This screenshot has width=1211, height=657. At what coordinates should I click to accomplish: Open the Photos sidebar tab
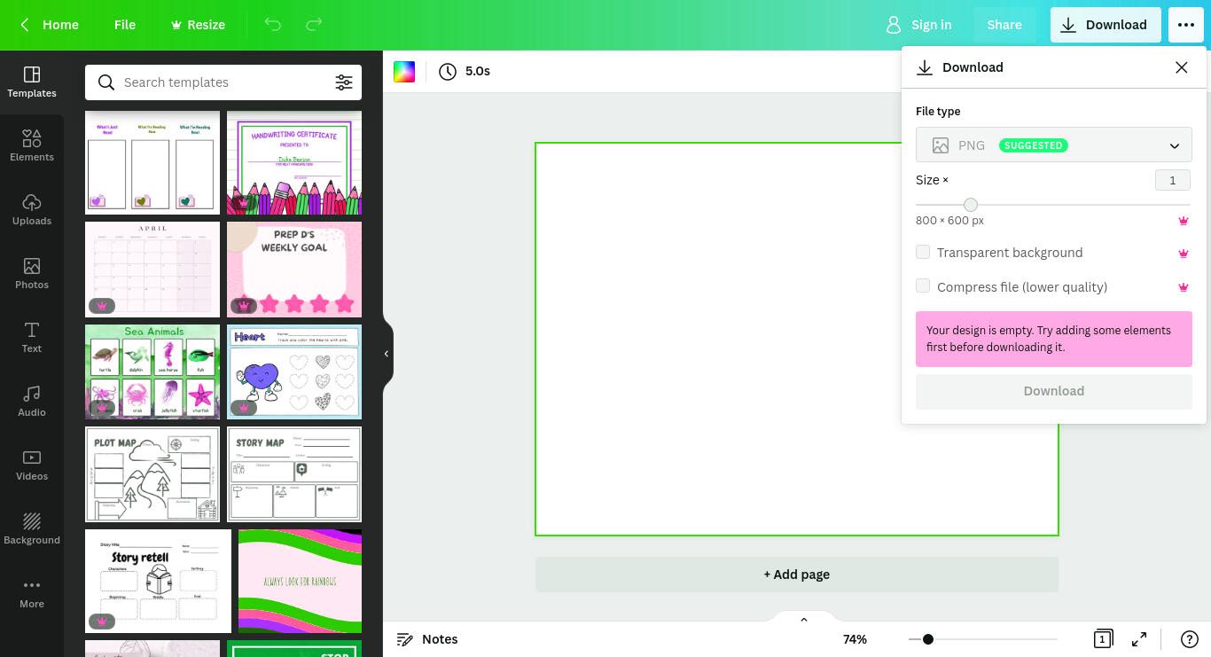32,273
